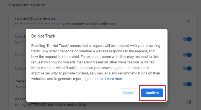Click the partially hidden 'Send a' label

(20, 55)
